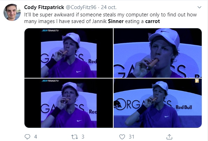Retweet this post using the arrows icon
The width and height of the screenshot is (208, 141).
coord(74,137)
